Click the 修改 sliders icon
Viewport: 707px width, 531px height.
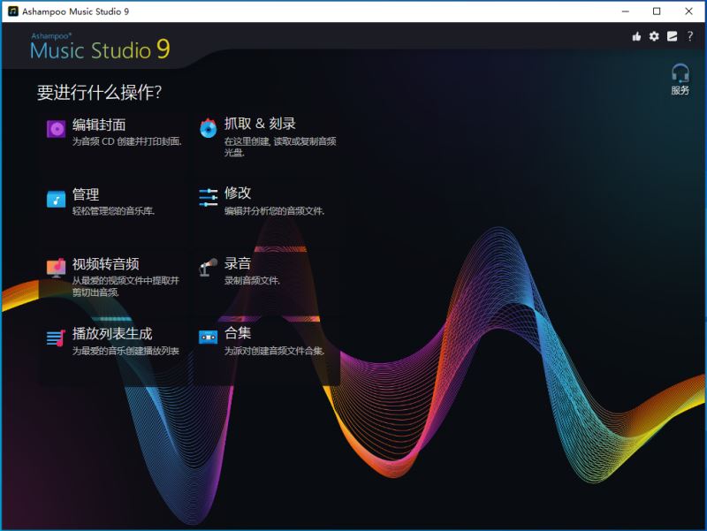click(208, 198)
